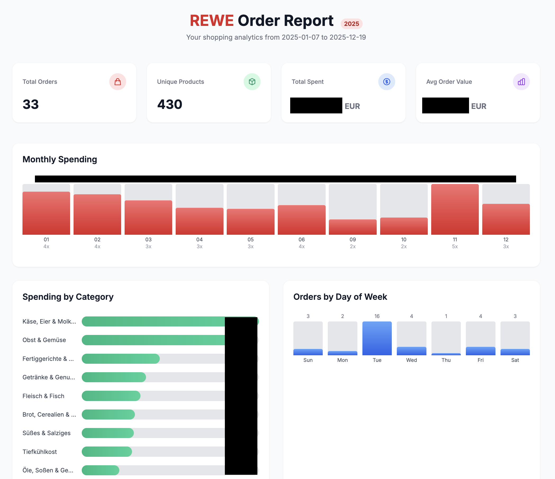Image resolution: width=555 pixels, height=479 pixels.
Task: Click the Süßes & Salziges category label
Action: click(x=46, y=433)
